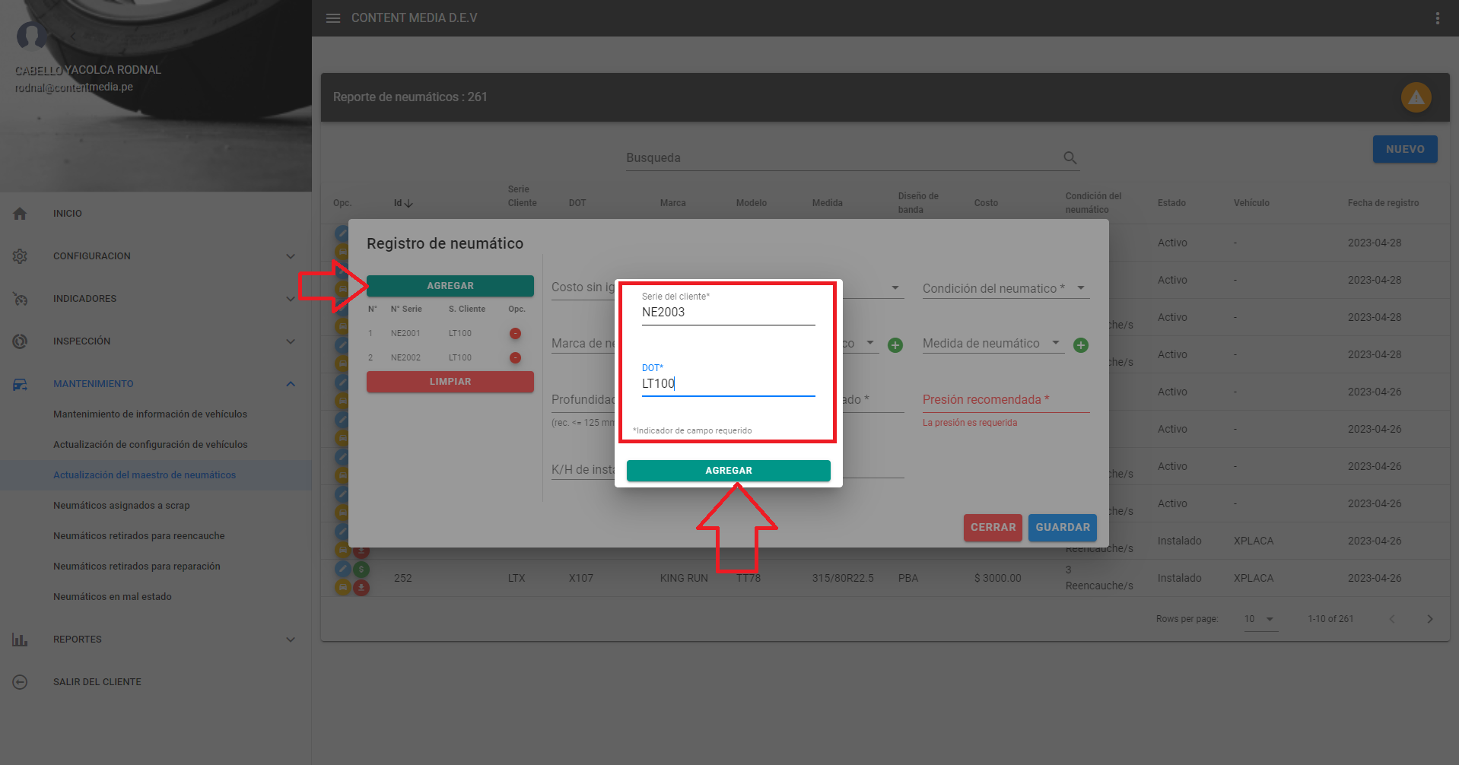This screenshot has height=765, width=1459.
Task: Click the search magnifier icon
Action: (1070, 158)
